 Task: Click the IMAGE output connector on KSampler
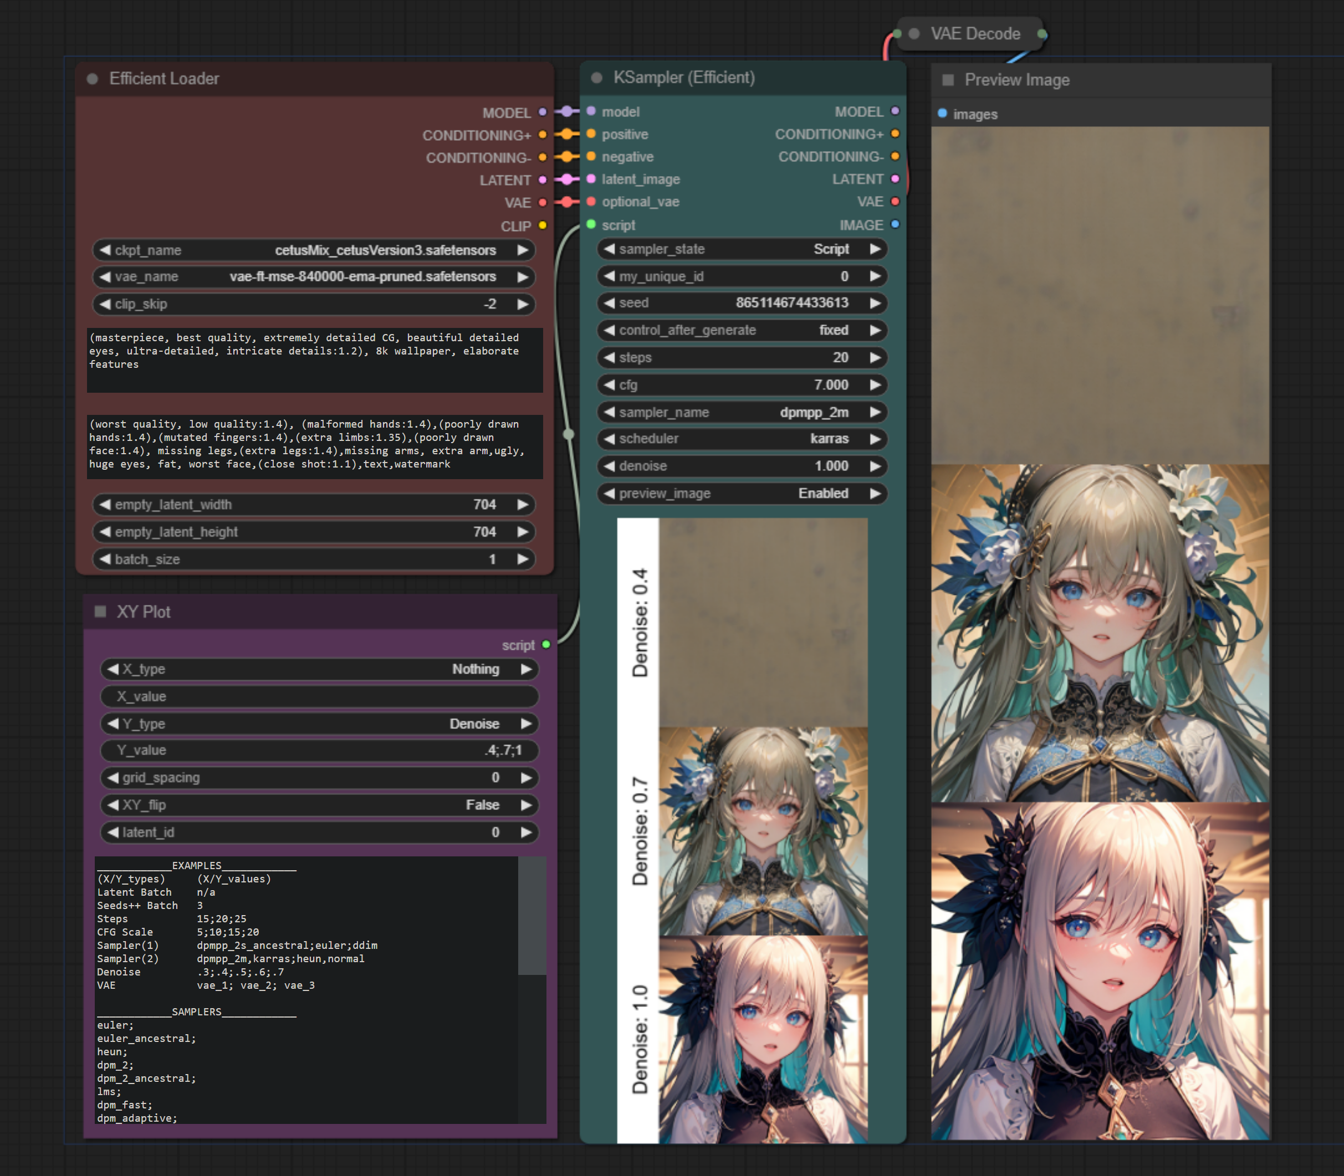895,225
